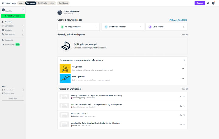Image resolution: width=219 pixels, height=139 pixels.
Task: Open Getting Tree Selection Right for Manhattan workspace
Action: tap(96, 95)
